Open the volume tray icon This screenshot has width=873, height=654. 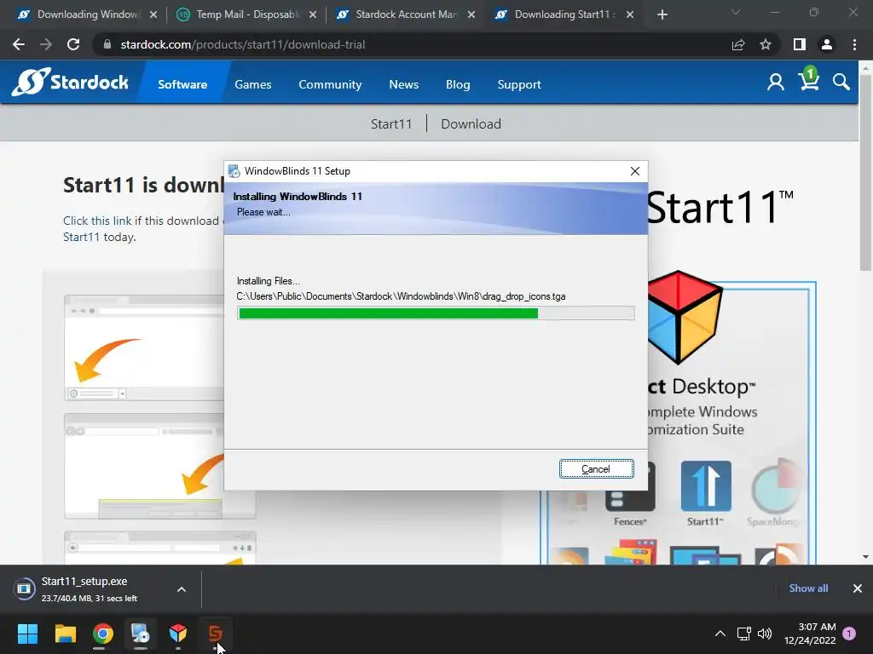pyautogui.click(x=765, y=634)
